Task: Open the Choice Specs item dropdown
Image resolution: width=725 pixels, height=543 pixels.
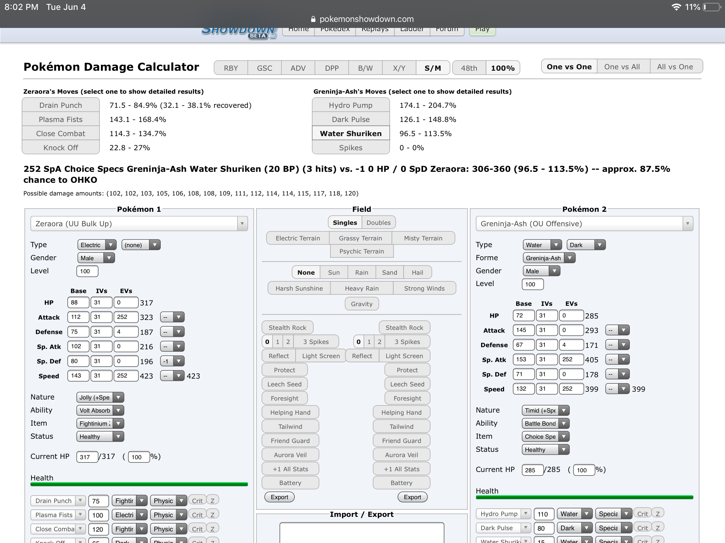Action: coord(546,437)
